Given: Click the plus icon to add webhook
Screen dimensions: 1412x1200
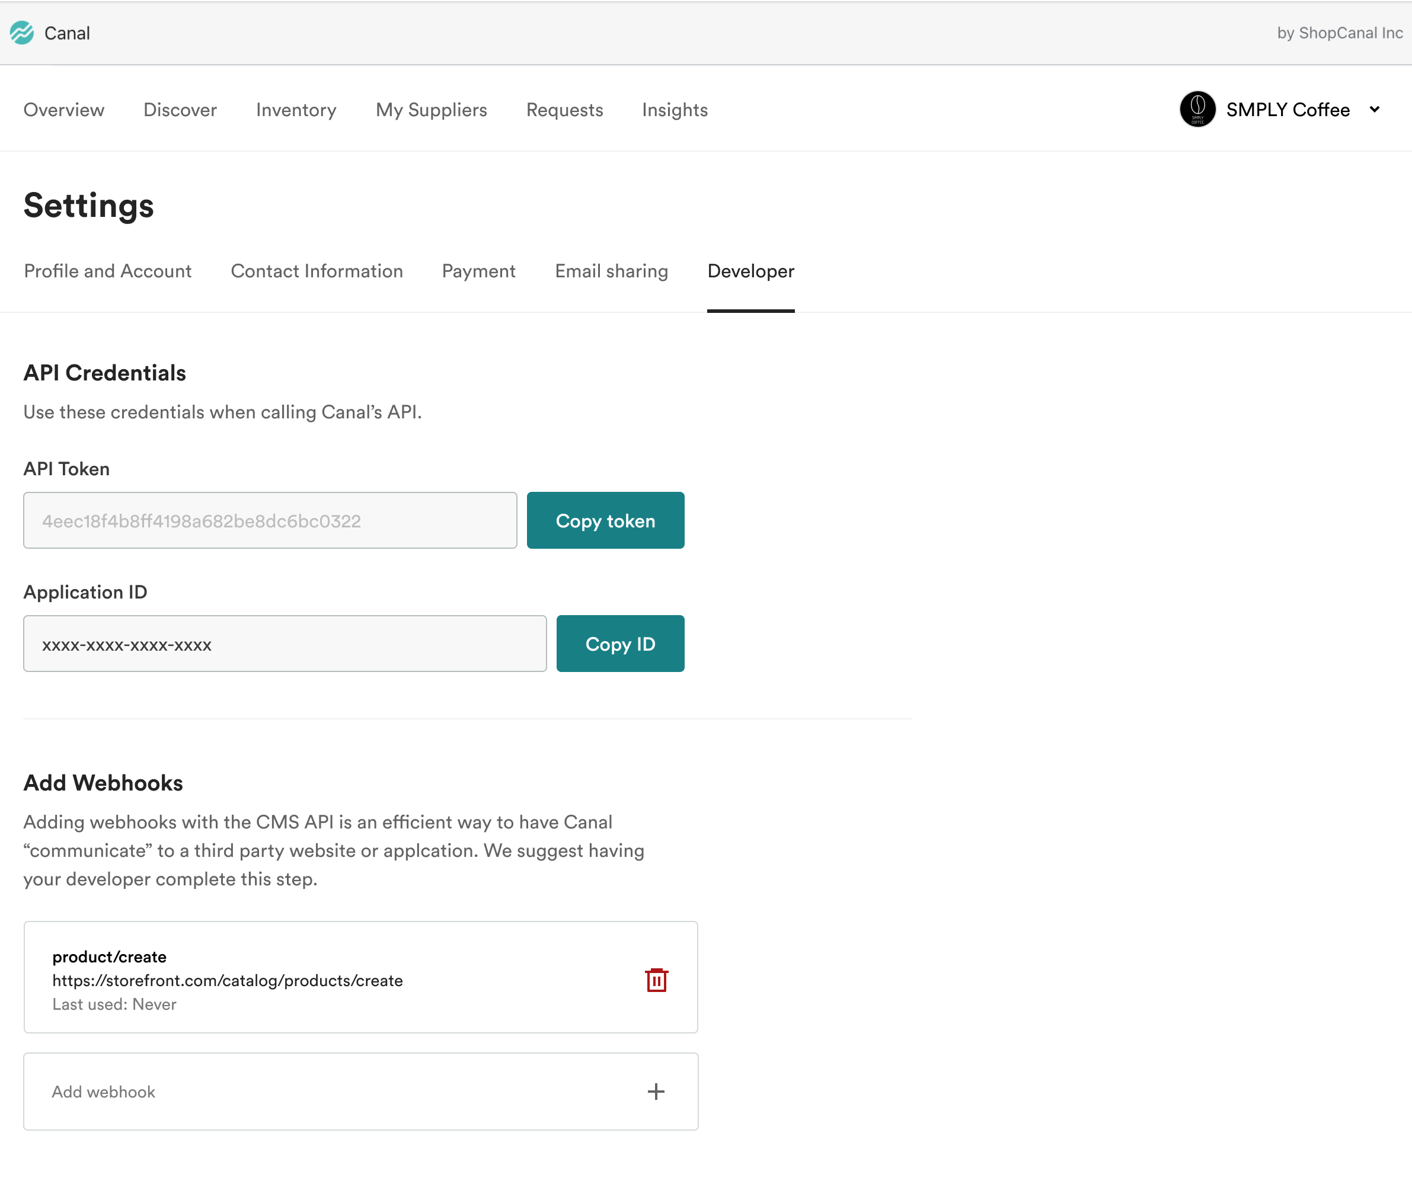Looking at the screenshot, I should (x=656, y=1092).
